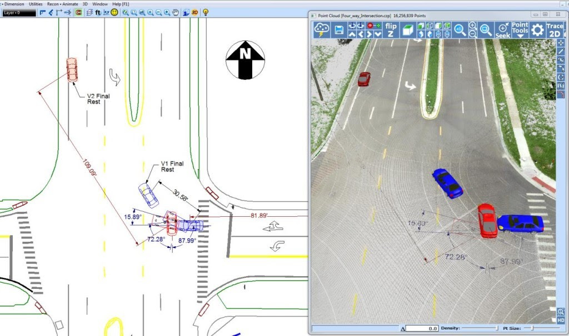Save the point cloud with floppy icon
The height and width of the screenshot is (336, 569).
pyautogui.click(x=339, y=30)
